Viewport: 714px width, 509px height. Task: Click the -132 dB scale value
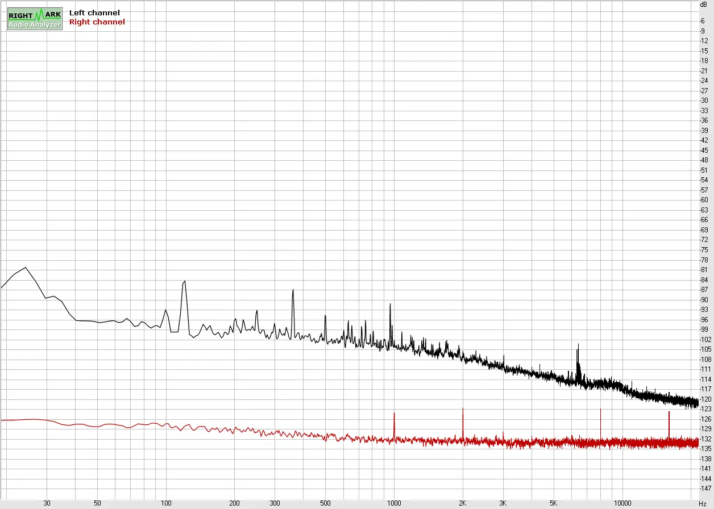(705, 439)
